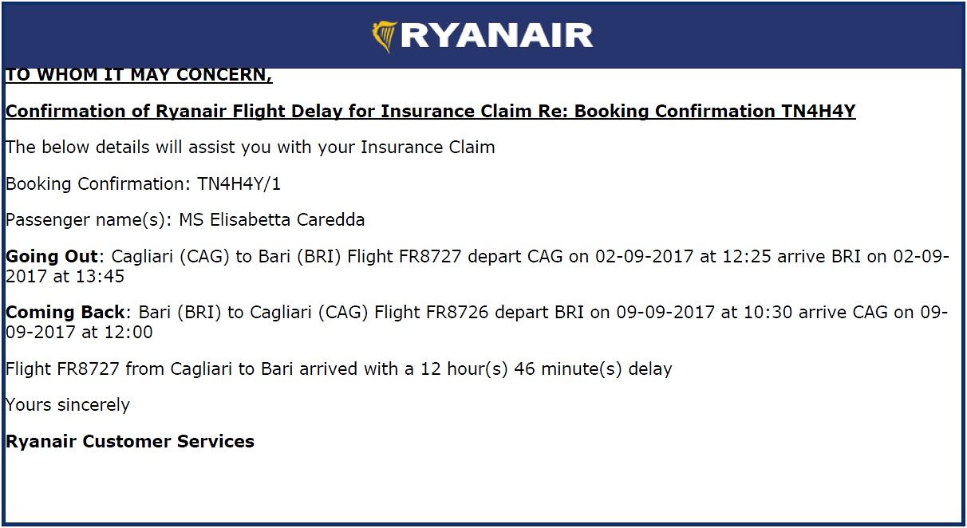Click the "Yours sincerely" closing line
The width and height of the screenshot is (967, 528).
tap(68, 405)
